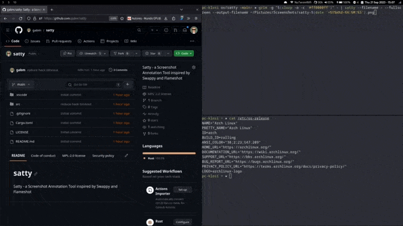
Task: Open the MPL-2.0 license tab
Action: point(74,156)
